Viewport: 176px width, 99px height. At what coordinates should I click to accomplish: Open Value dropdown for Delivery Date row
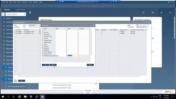point(78,42)
